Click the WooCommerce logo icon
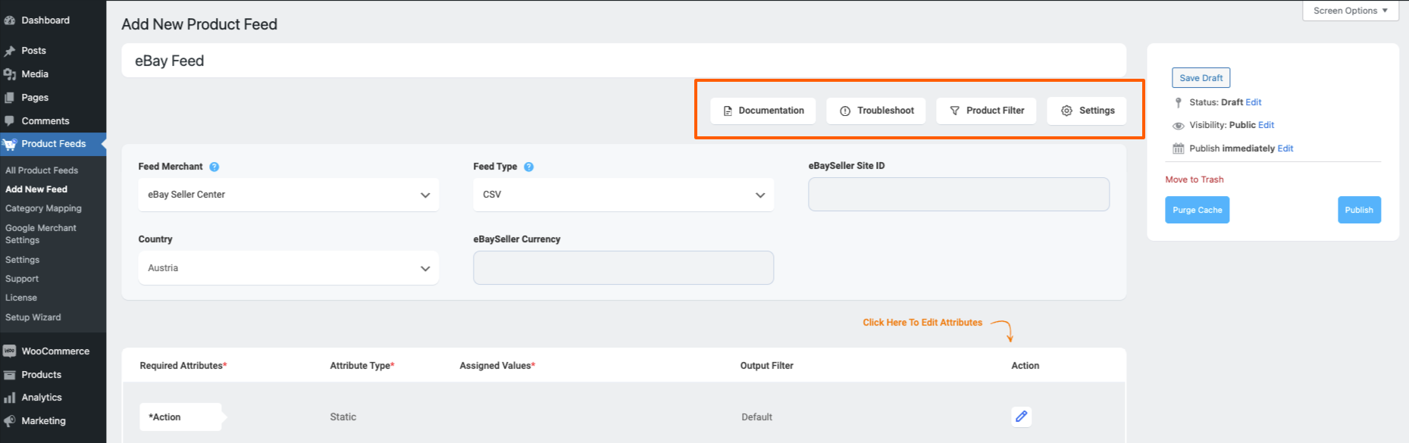The height and width of the screenshot is (443, 1409). pos(10,351)
